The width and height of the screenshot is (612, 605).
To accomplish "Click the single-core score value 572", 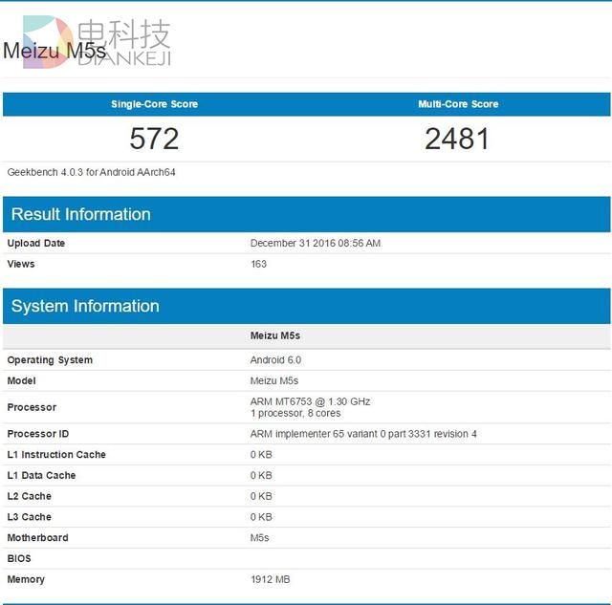I will 154,139.
